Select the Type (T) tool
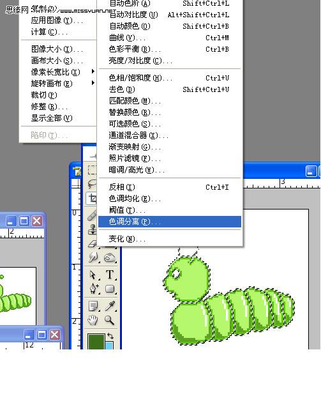 tap(110, 275)
